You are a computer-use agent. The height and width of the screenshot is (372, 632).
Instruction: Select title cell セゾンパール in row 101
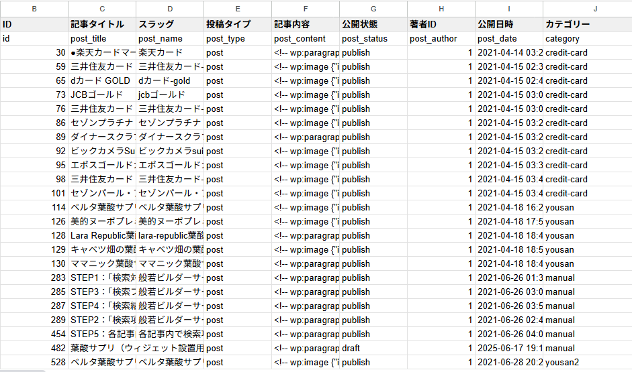point(102,194)
